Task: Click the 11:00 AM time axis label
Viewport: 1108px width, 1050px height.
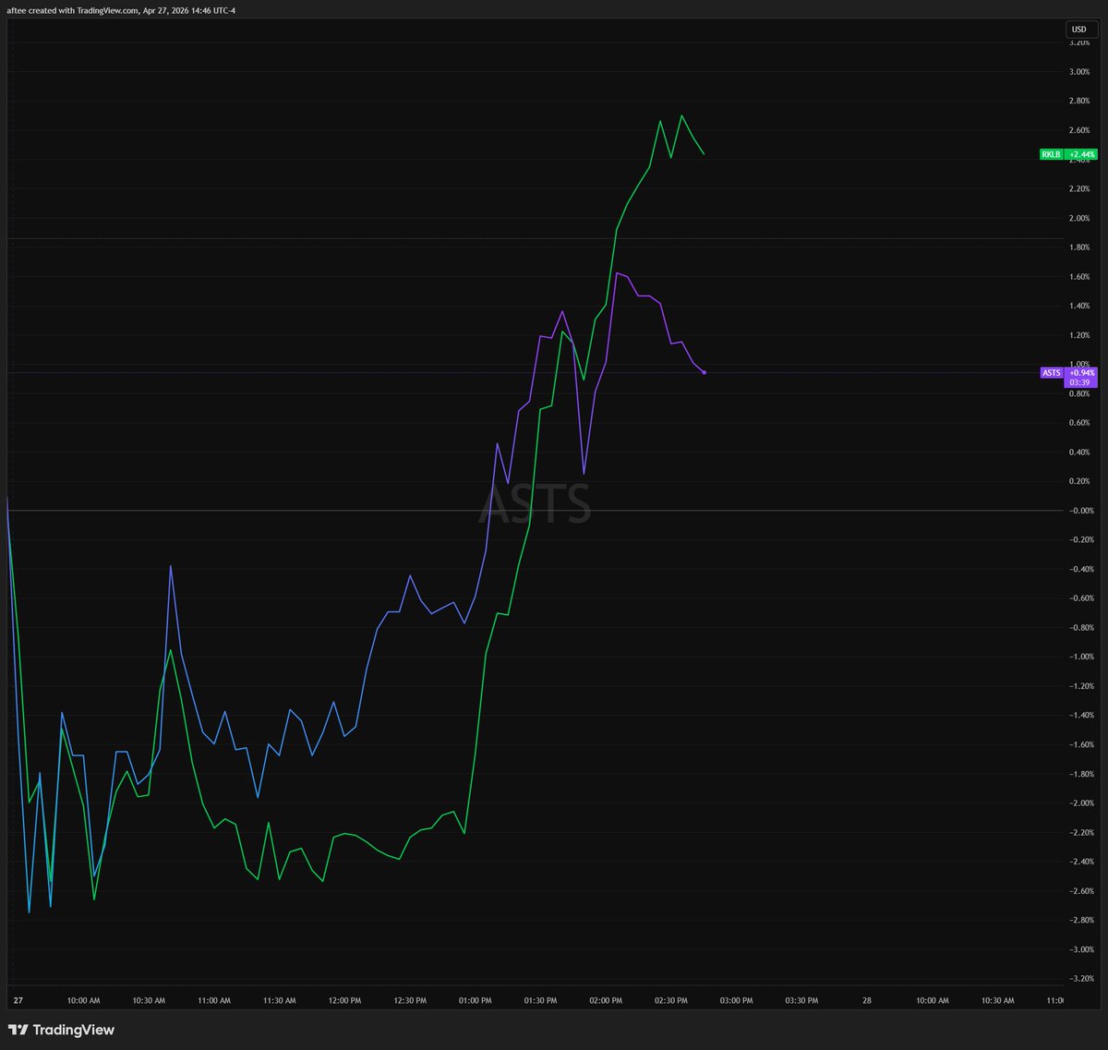Action: (x=214, y=1000)
